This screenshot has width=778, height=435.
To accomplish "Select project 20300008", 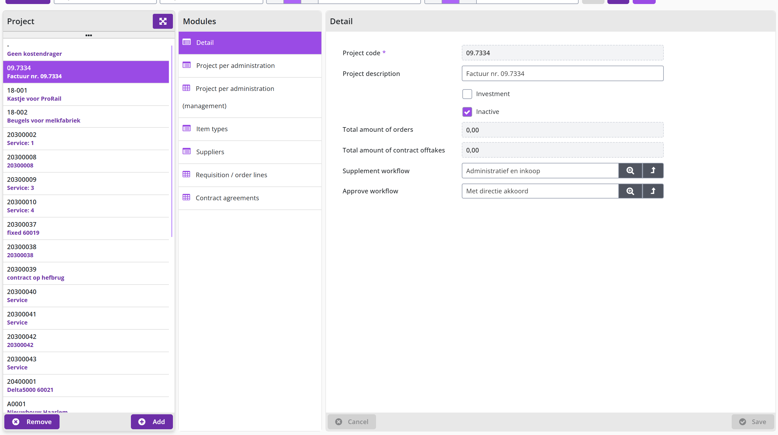I will pyautogui.click(x=86, y=161).
